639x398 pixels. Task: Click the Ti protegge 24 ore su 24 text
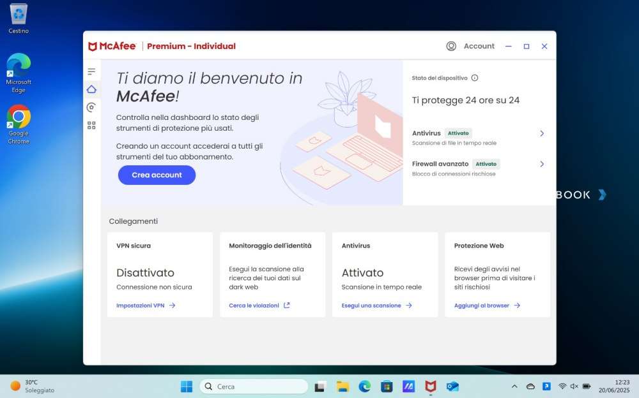tap(465, 100)
